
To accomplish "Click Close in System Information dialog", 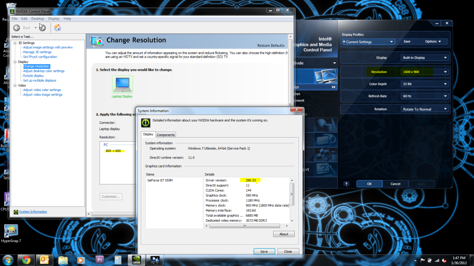I will tap(288, 252).
